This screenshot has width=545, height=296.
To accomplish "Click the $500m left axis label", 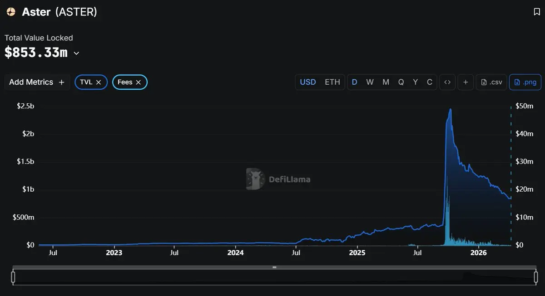I will pos(23,218).
